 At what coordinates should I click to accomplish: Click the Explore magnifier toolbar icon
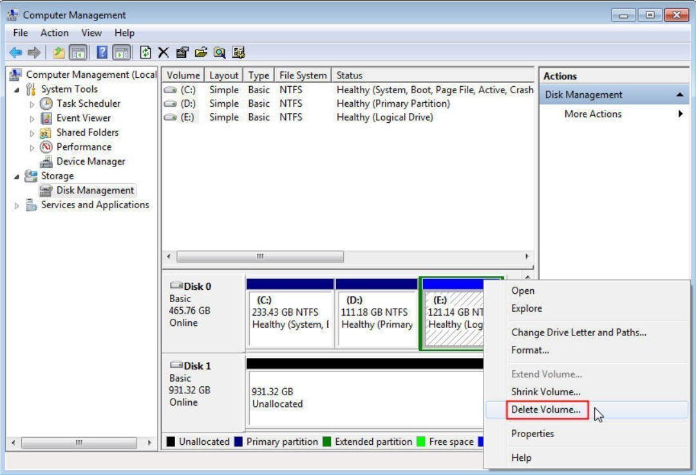[x=220, y=53]
